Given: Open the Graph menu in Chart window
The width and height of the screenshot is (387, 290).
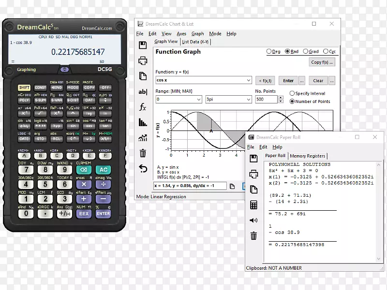Looking at the screenshot, I should 198,34.
